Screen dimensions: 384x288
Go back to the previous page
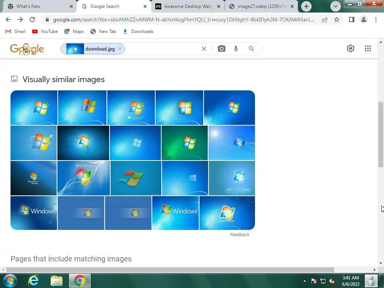pyautogui.click(x=8, y=19)
